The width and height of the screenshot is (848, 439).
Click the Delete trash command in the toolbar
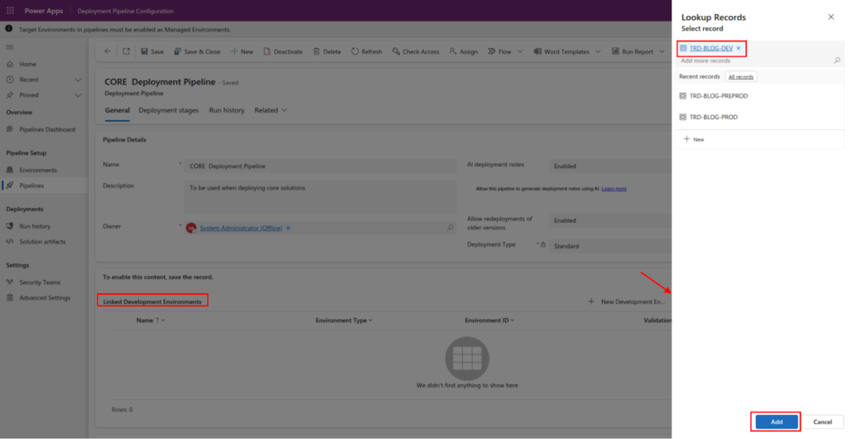click(327, 51)
